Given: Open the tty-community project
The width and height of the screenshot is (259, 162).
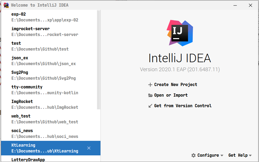Looking at the screenshot, I should [45, 90].
